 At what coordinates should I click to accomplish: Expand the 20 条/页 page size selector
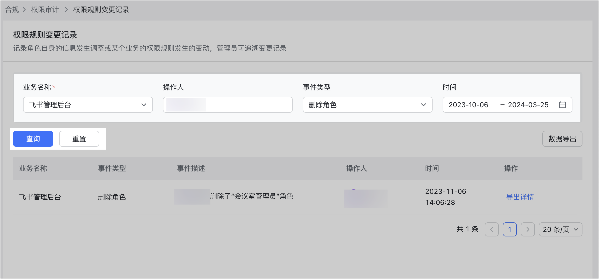point(560,229)
